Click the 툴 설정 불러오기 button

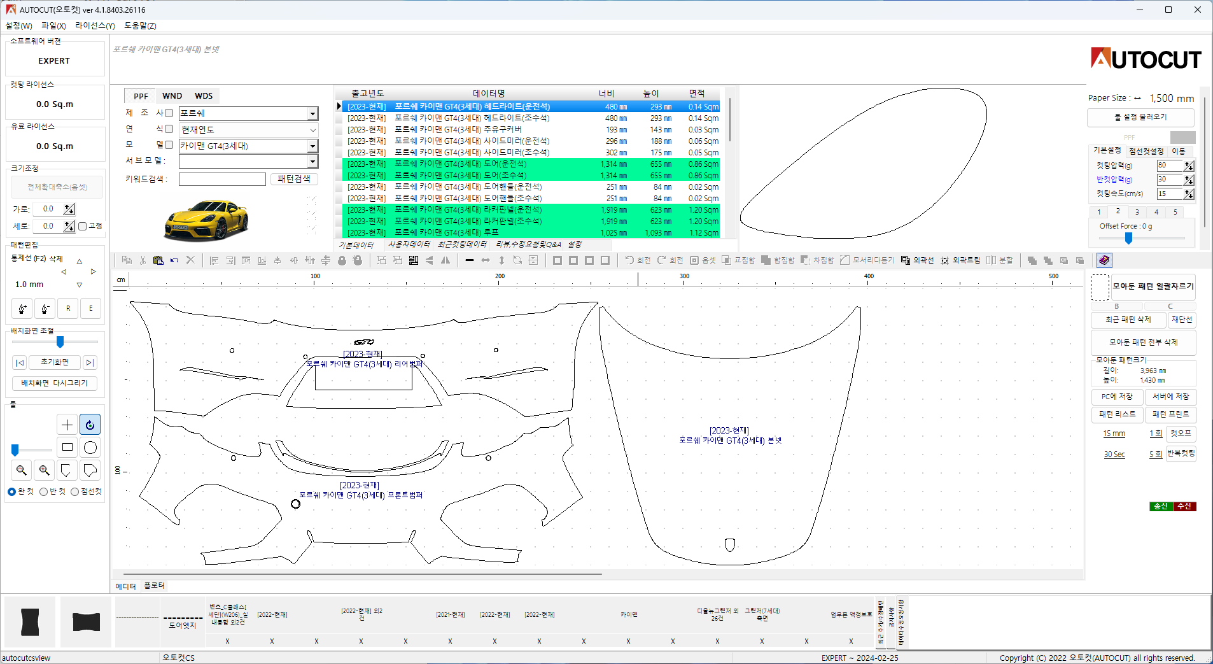point(1140,117)
